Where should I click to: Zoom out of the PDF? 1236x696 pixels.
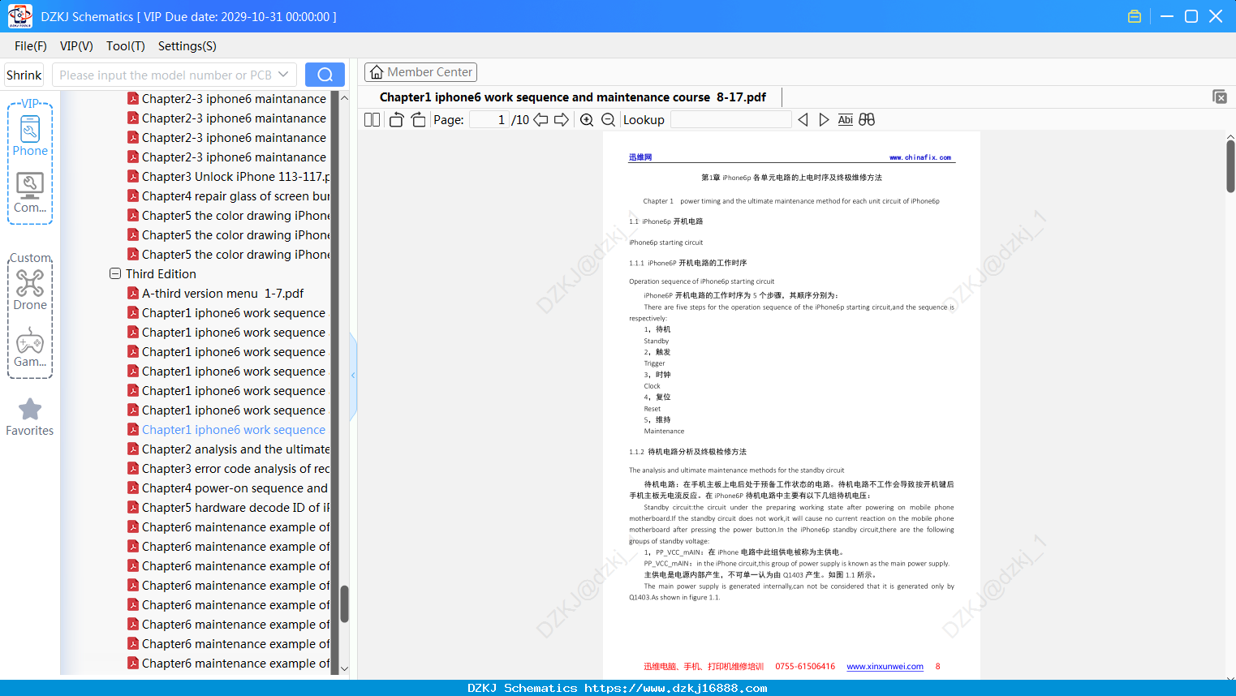click(x=608, y=120)
